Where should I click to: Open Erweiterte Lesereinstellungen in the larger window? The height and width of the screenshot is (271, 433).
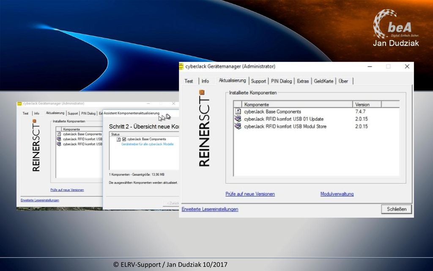[x=210, y=209]
